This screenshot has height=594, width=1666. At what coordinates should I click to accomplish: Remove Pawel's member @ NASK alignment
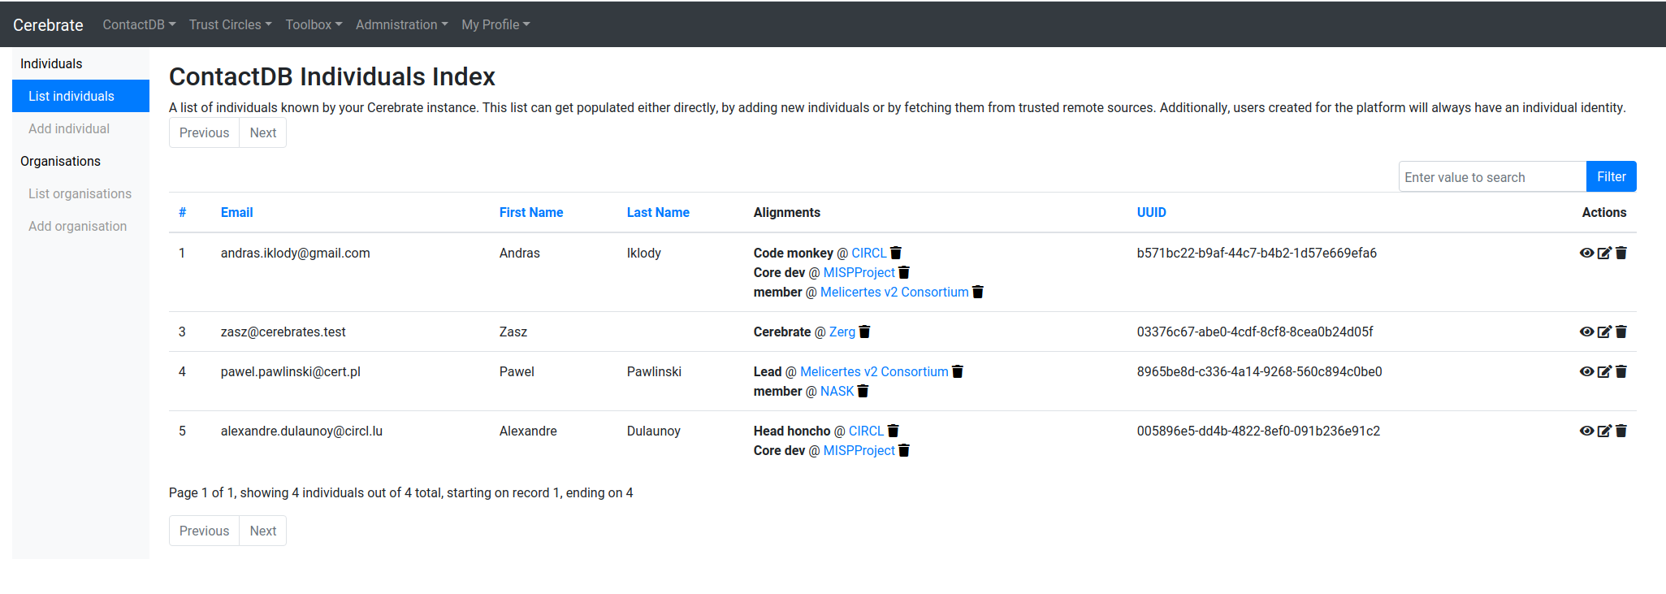tap(863, 391)
